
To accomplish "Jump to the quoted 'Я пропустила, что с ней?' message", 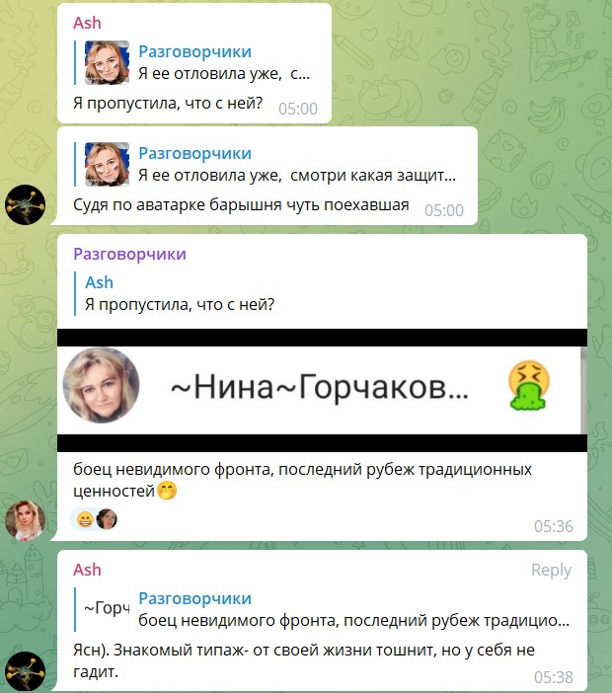I will click(x=180, y=293).
